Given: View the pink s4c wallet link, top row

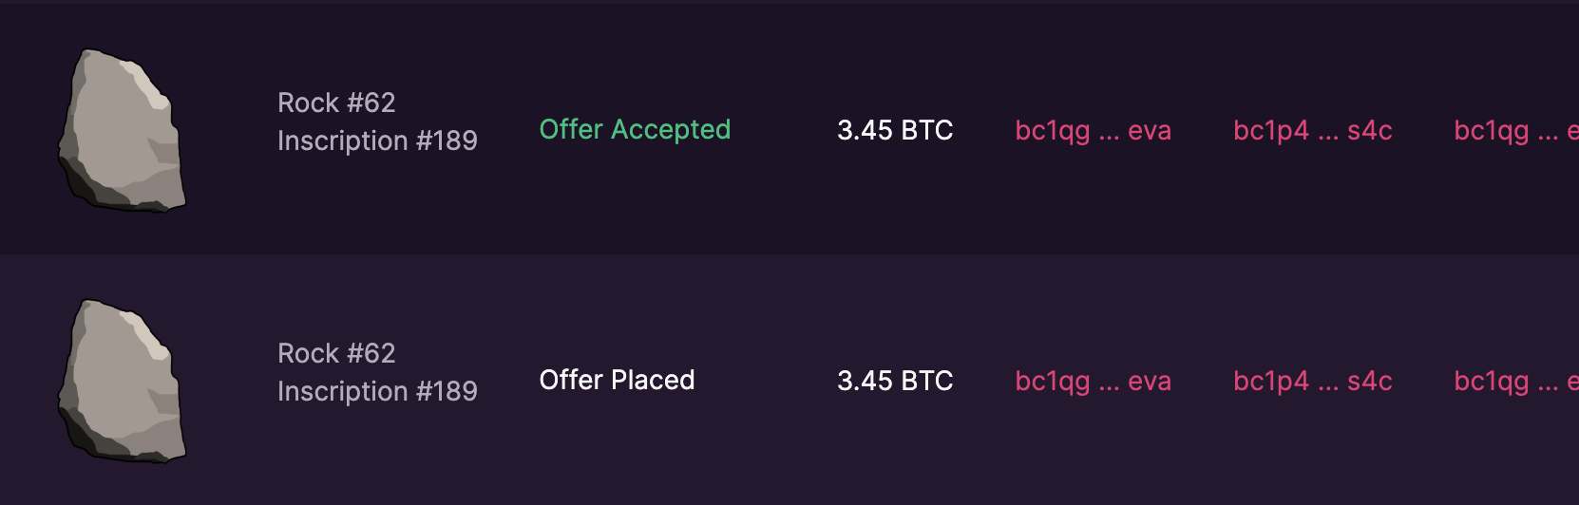Looking at the screenshot, I should coord(1312,130).
